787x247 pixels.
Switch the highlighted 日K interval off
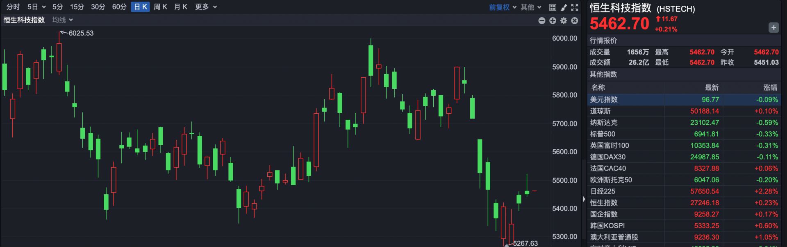139,7
